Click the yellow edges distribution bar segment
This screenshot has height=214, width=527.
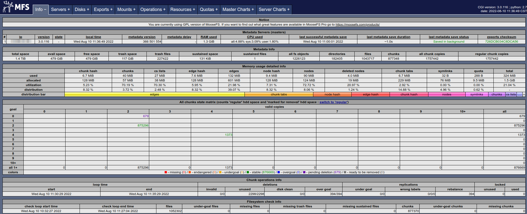point(154,94)
